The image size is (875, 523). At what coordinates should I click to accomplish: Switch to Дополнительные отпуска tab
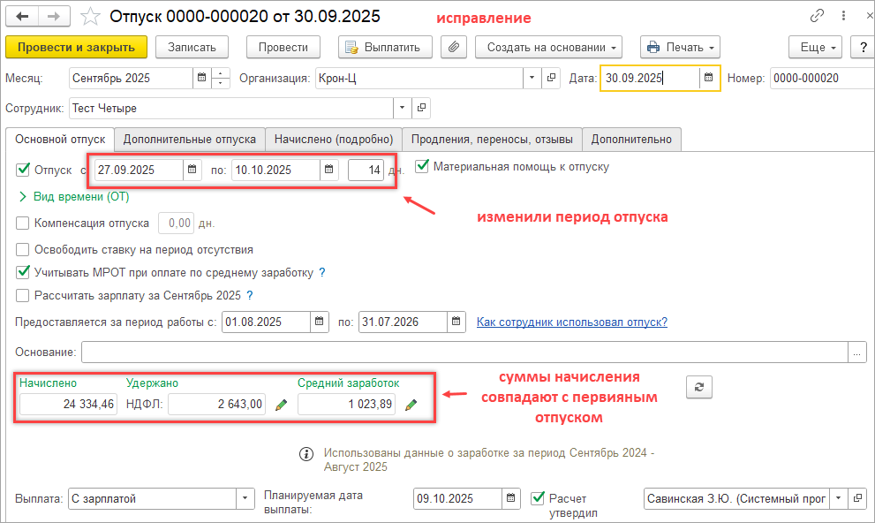(x=190, y=139)
